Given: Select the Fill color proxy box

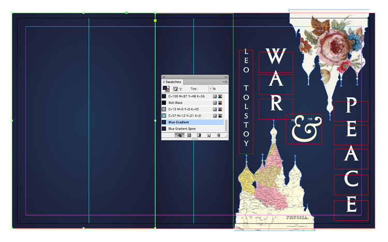Looking at the screenshot, I should [x=165, y=88].
